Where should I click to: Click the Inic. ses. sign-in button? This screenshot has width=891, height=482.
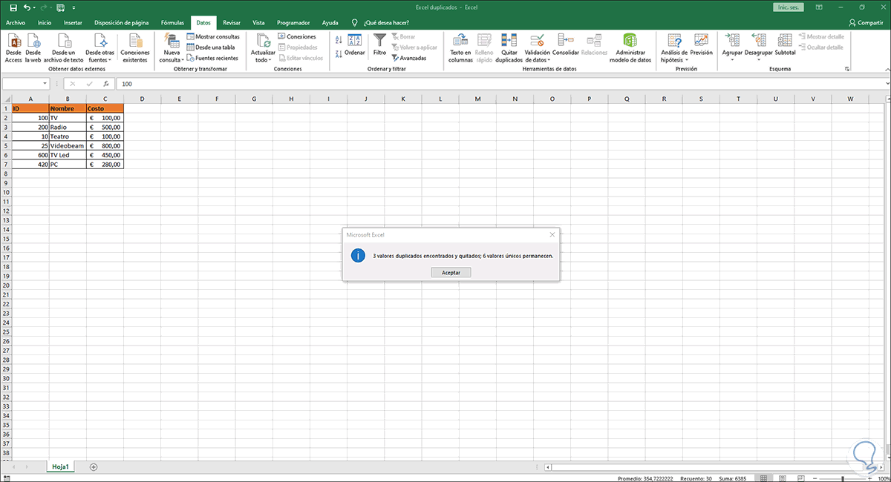(x=787, y=7)
